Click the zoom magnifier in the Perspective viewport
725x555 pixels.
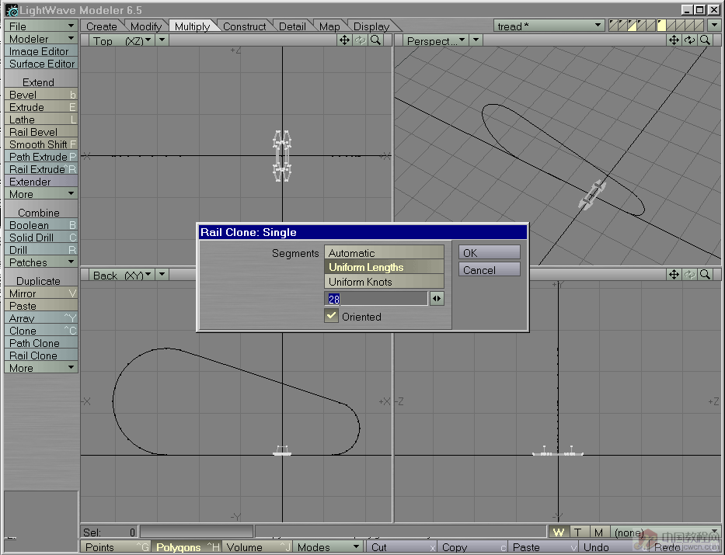(x=705, y=40)
